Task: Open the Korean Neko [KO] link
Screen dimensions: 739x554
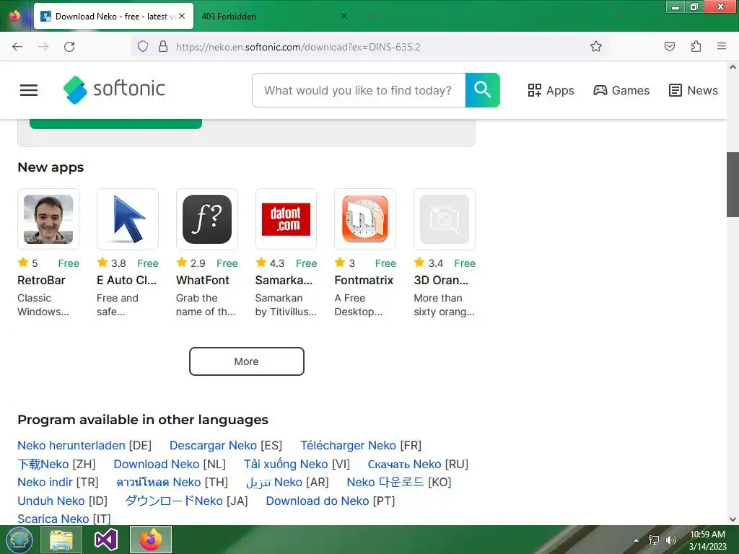Action: click(385, 482)
